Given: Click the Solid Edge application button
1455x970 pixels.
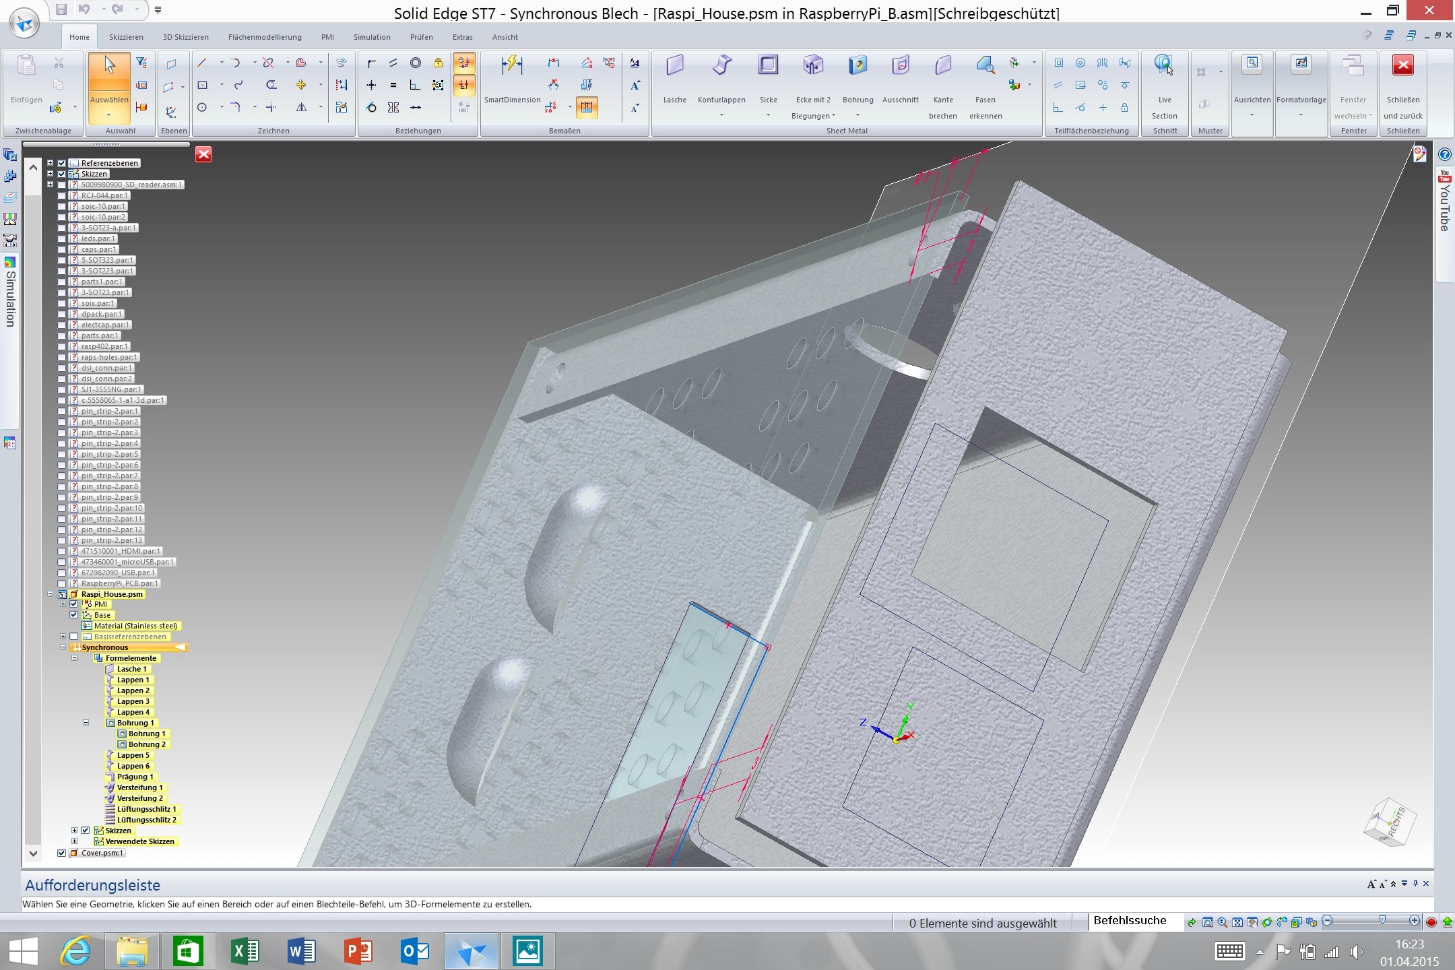Looking at the screenshot, I should [24, 24].
